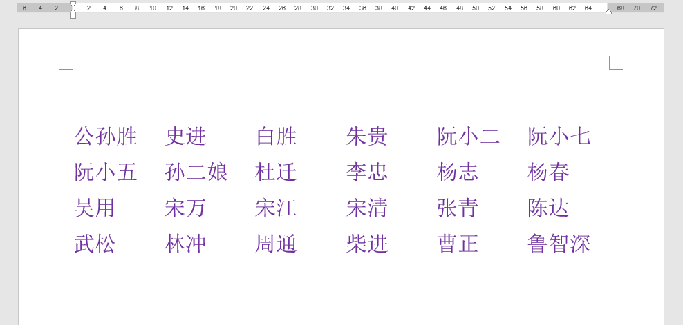683x325 pixels.
Task: Click the name 鲁智深
Action: click(559, 243)
